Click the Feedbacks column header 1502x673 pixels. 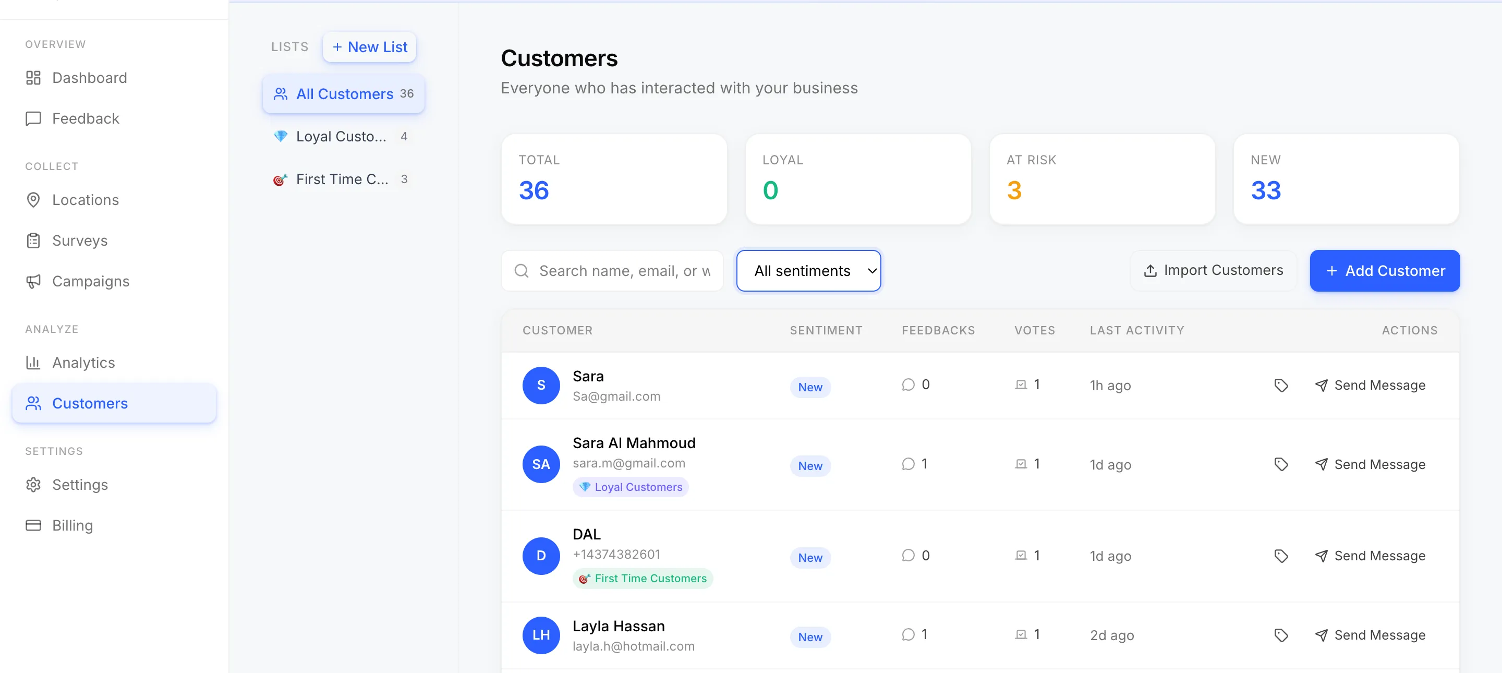[938, 331]
